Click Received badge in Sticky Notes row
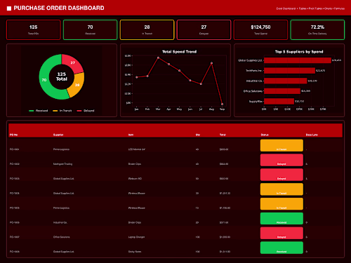351x263 pixels. [282, 248]
